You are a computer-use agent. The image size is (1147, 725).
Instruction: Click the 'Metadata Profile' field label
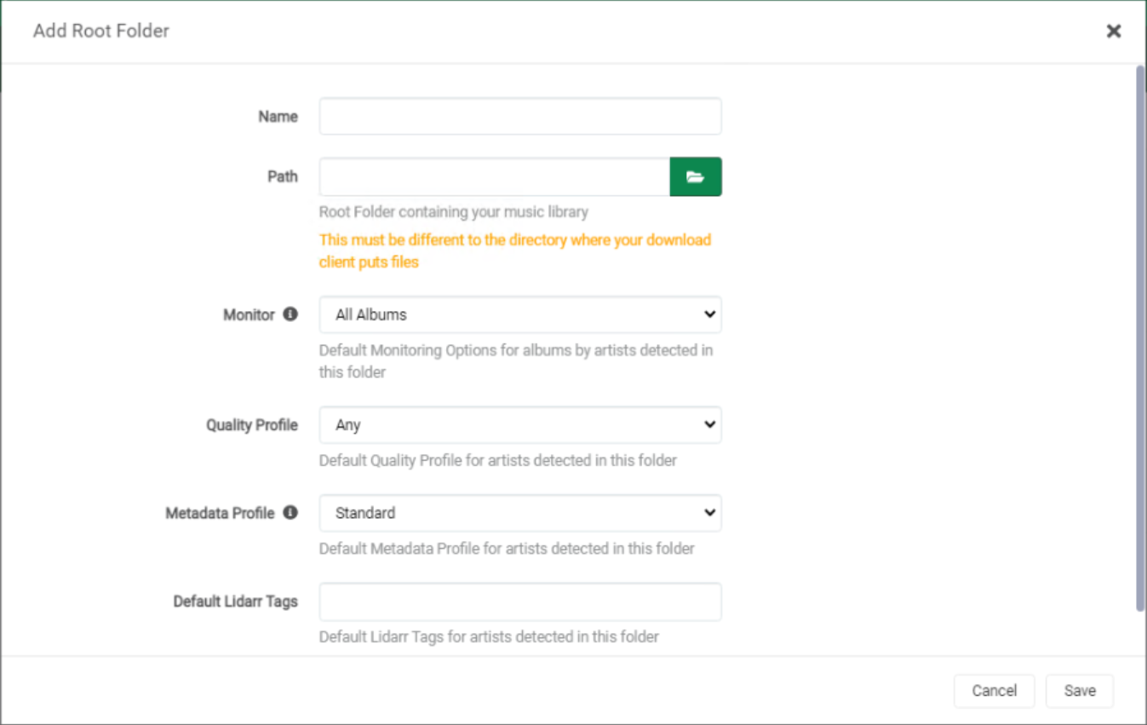tap(220, 513)
